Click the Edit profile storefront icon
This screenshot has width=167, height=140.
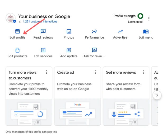point(17,31)
